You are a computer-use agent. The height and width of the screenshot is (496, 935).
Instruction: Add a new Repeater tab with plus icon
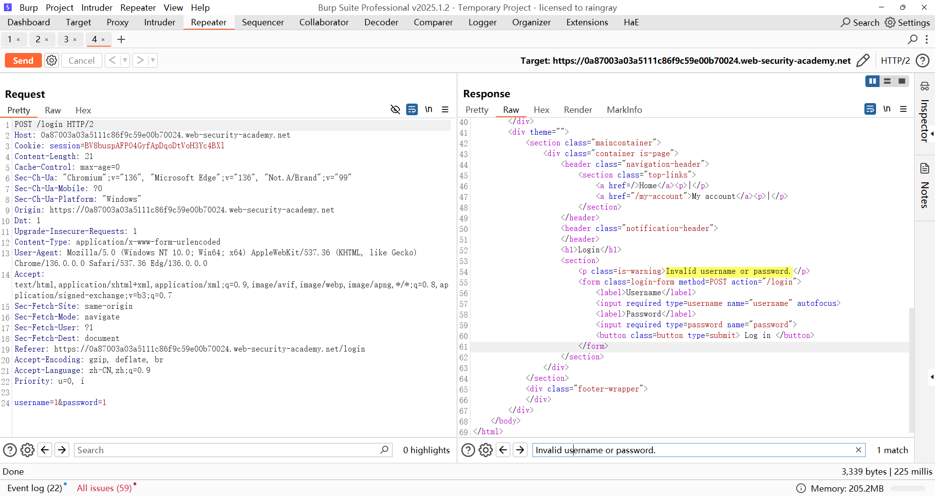[121, 39]
